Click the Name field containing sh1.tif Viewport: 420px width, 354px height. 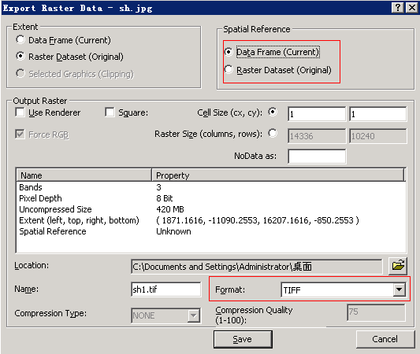166,289
